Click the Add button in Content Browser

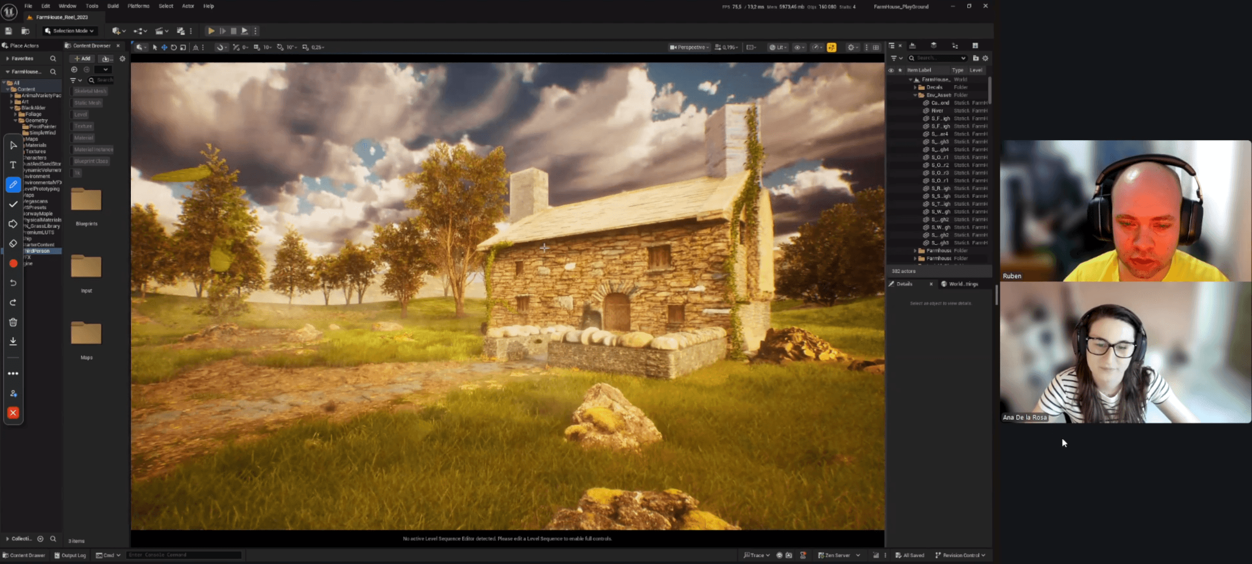click(x=82, y=58)
